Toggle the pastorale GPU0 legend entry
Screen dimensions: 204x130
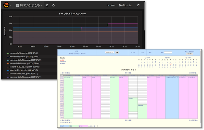[x=24, y=63]
